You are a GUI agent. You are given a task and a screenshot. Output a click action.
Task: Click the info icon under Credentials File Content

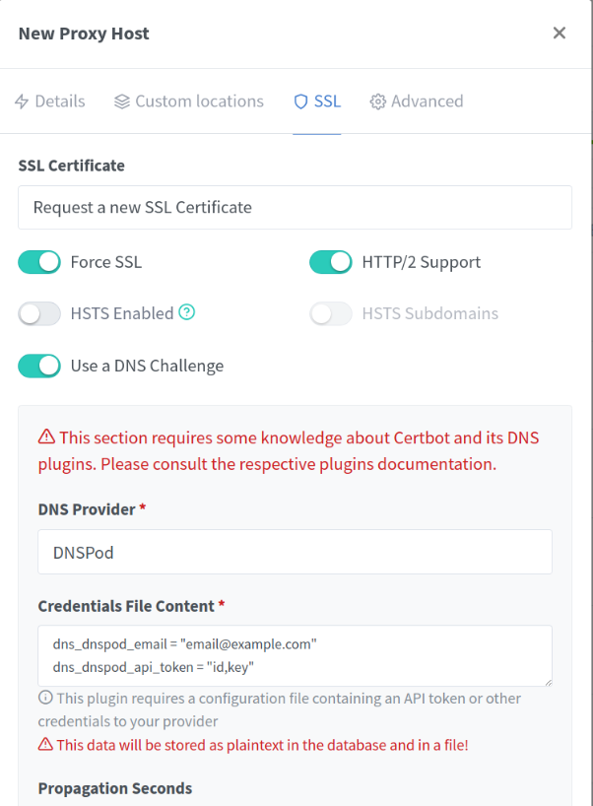[x=45, y=699]
